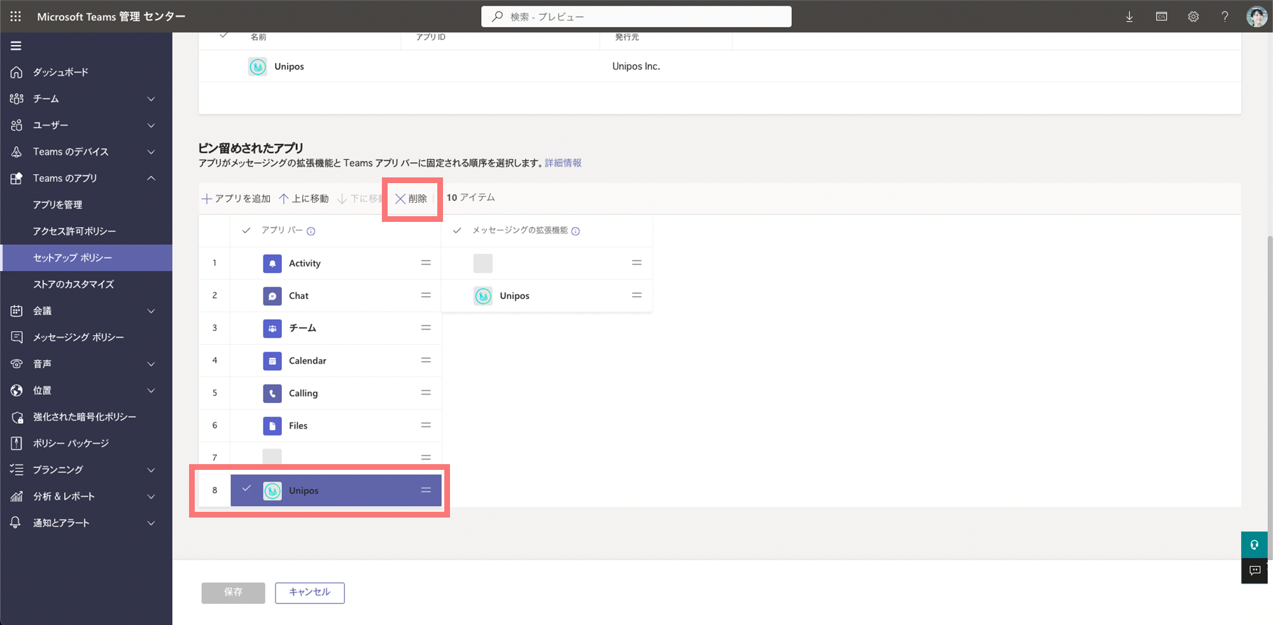Viewport: 1273px width, 625px height.
Task: Uncheck the selected Unipos row 8
Action: pyautogui.click(x=246, y=488)
